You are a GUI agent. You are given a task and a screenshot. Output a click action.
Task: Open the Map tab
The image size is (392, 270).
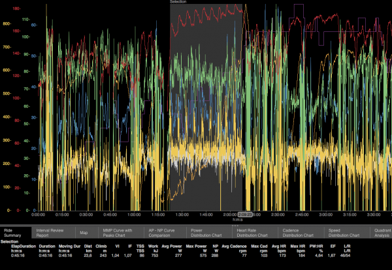(x=84, y=232)
